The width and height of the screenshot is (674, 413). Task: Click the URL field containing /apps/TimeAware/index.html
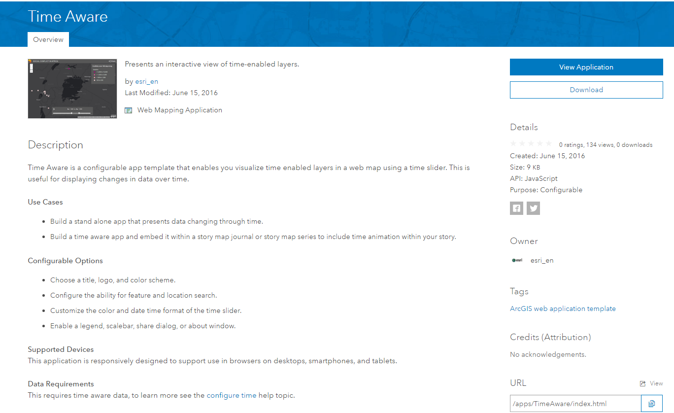[x=575, y=404]
